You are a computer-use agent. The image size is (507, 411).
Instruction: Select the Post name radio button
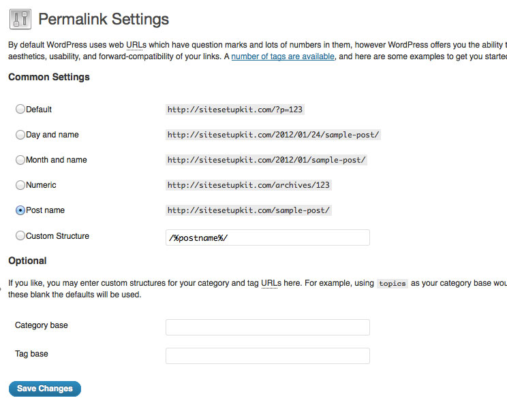tap(20, 210)
